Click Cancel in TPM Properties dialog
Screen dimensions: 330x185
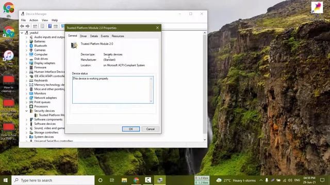coord(150,129)
